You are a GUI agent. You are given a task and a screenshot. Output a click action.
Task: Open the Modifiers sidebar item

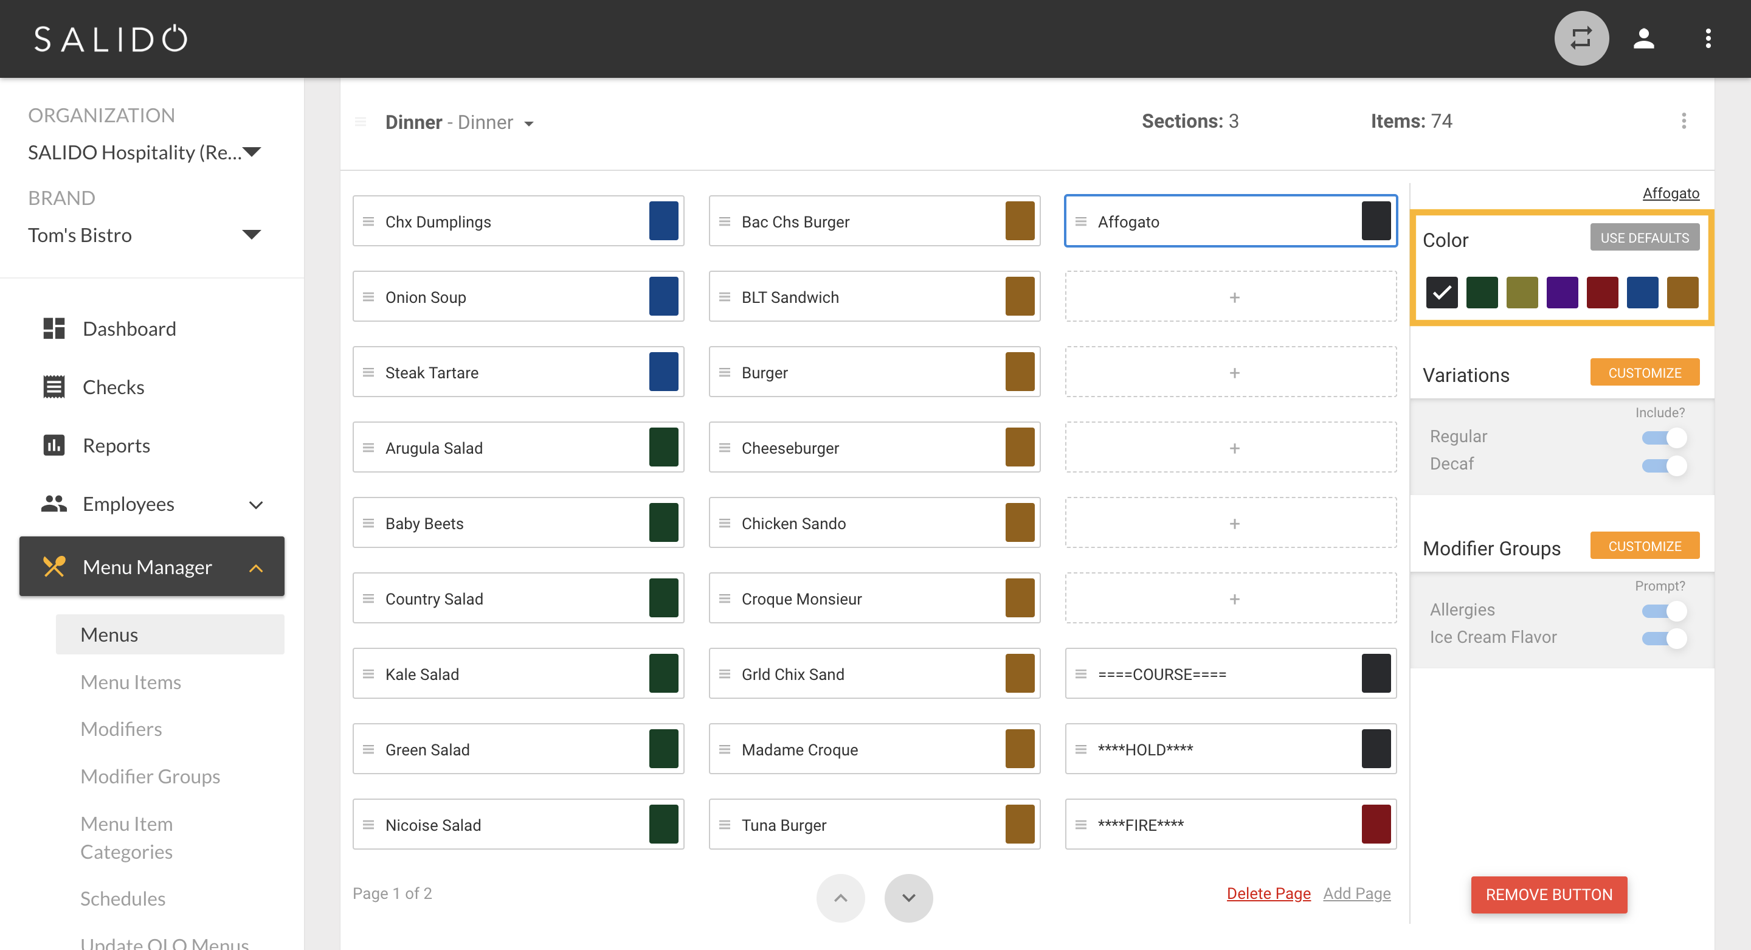[x=121, y=729]
